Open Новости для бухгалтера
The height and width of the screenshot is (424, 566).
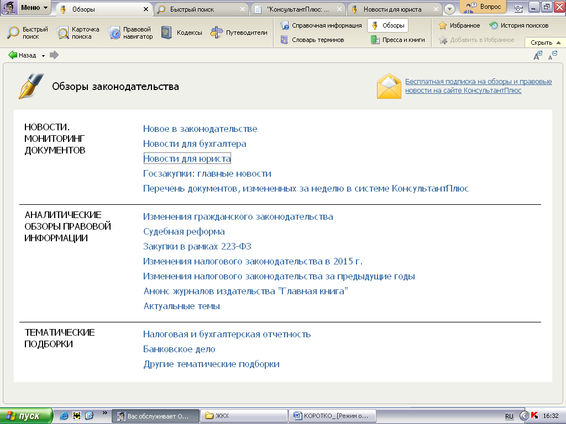pyautogui.click(x=195, y=144)
